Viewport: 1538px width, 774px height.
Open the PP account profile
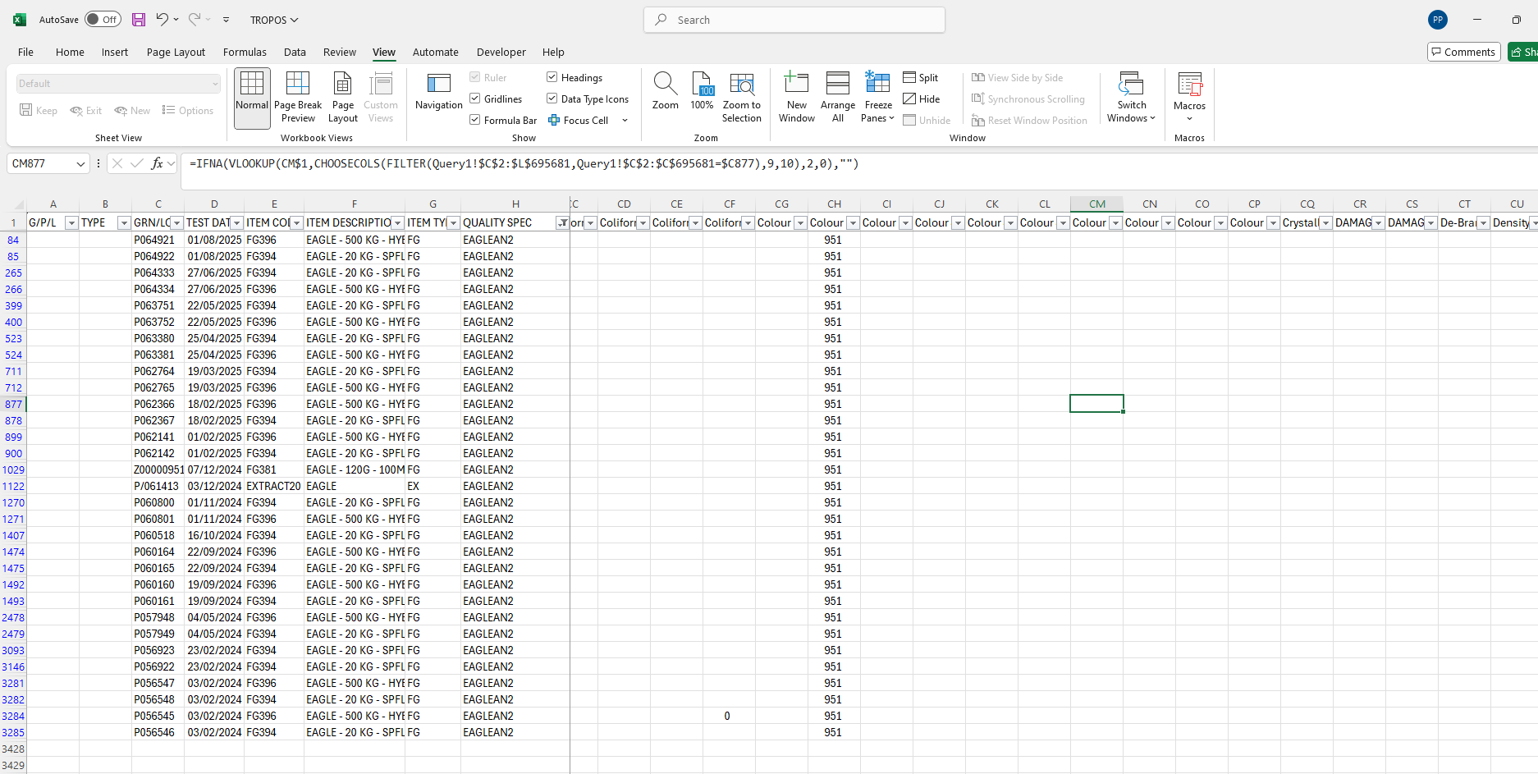[x=1438, y=20]
